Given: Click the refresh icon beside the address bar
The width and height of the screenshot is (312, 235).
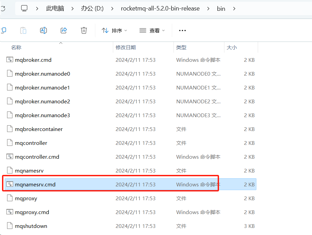Looking at the screenshot, I should point(3,8).
